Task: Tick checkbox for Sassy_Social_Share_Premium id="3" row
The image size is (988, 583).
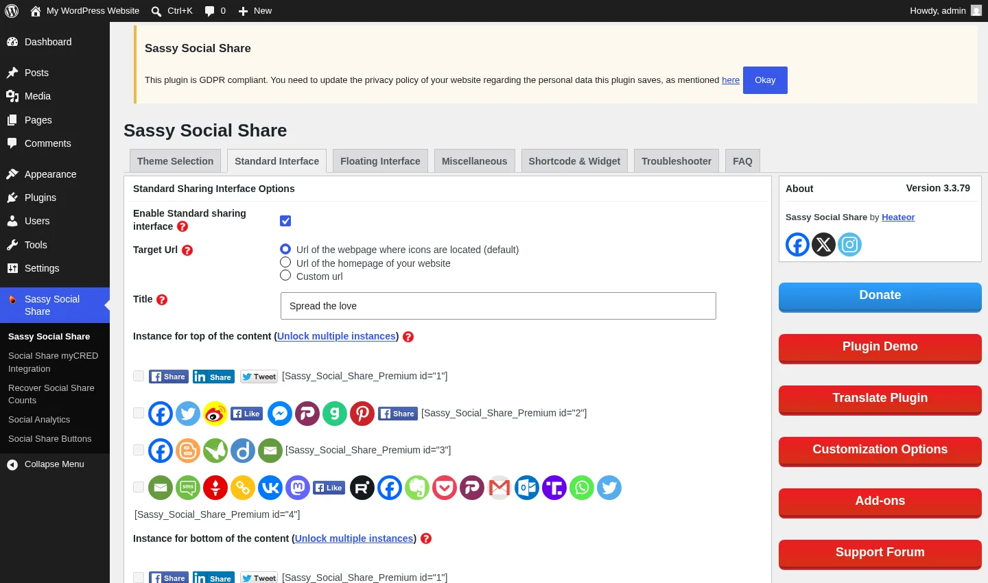Action: click(139, 450)
